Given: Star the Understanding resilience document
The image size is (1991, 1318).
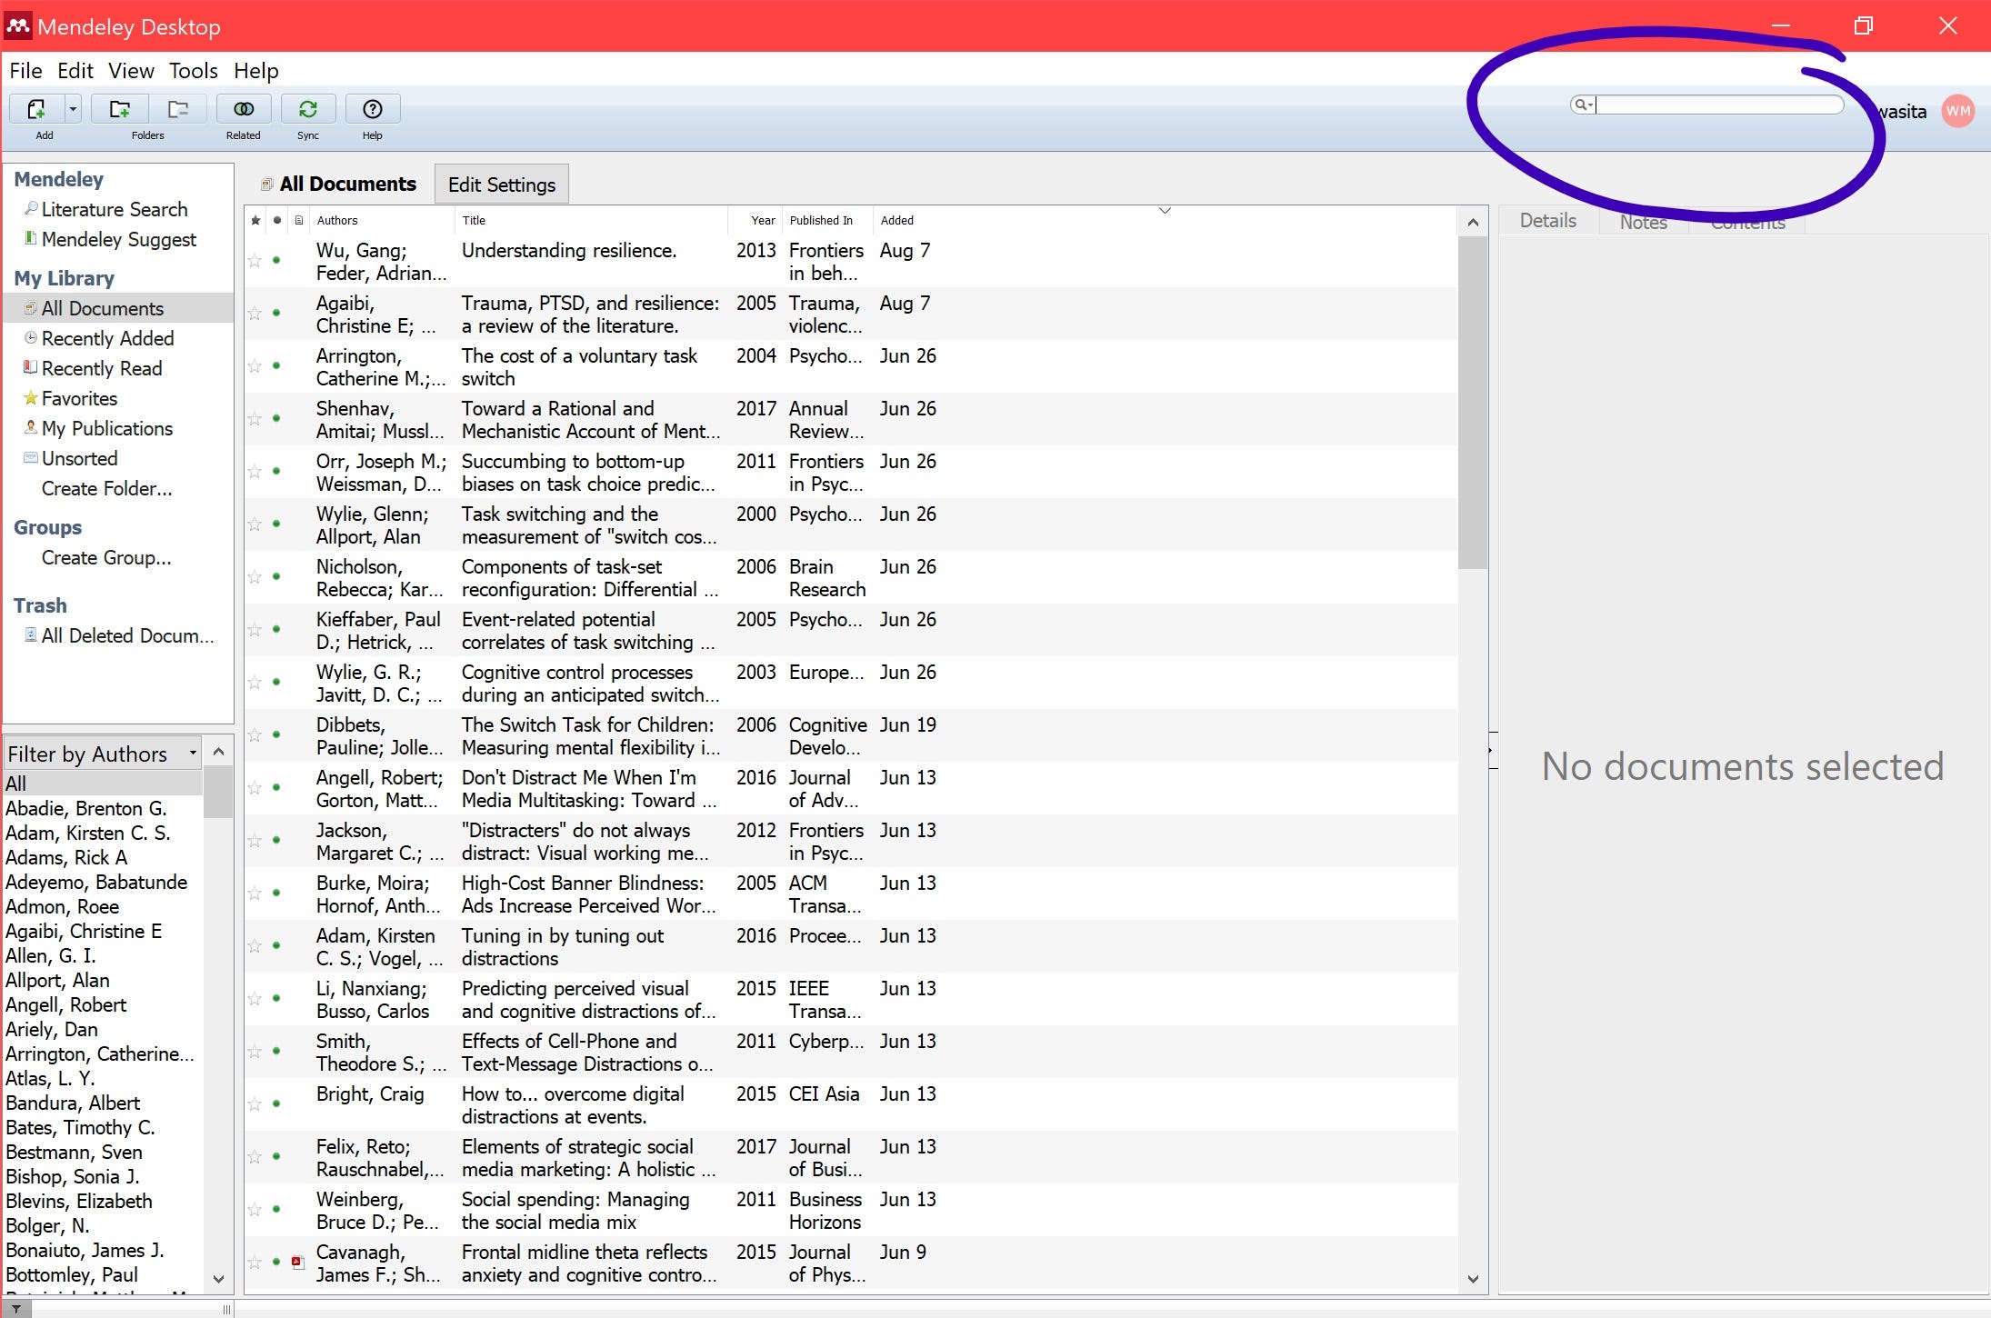Looking at the screenshot, I should [x=255, y=261].
